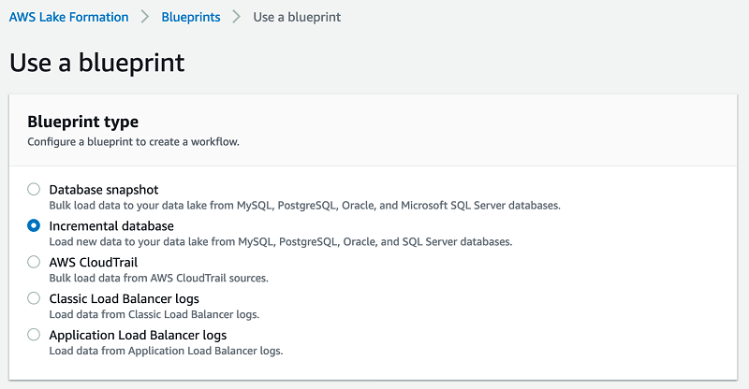Viewport: 749px width, 389px height.
Task: Click the 'Classic Load Balancer logs' label text
Action: click(124, 298)
